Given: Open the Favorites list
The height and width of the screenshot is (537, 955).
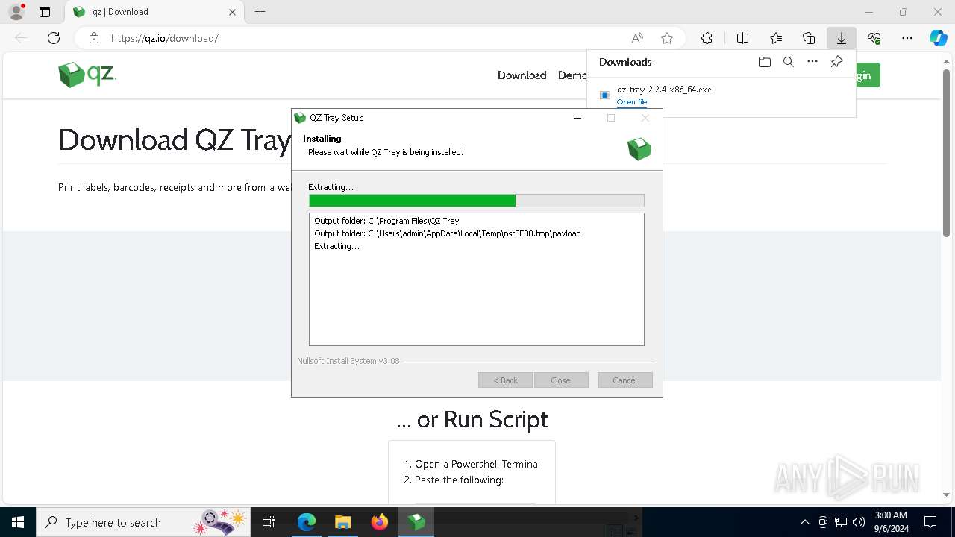Looking at the screenshot, I should point(776,38).
